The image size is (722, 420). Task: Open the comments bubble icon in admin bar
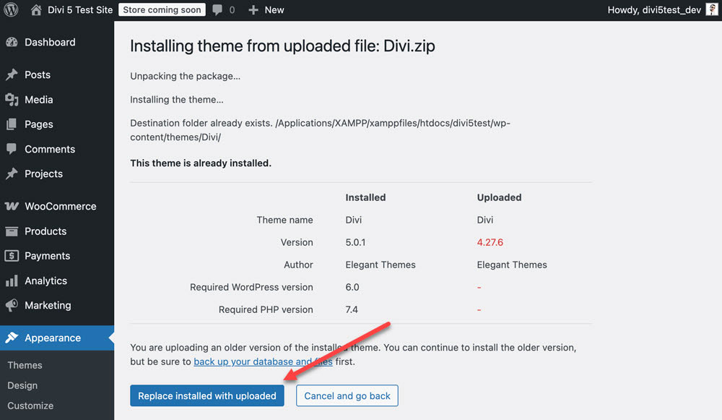pos(217,9)
